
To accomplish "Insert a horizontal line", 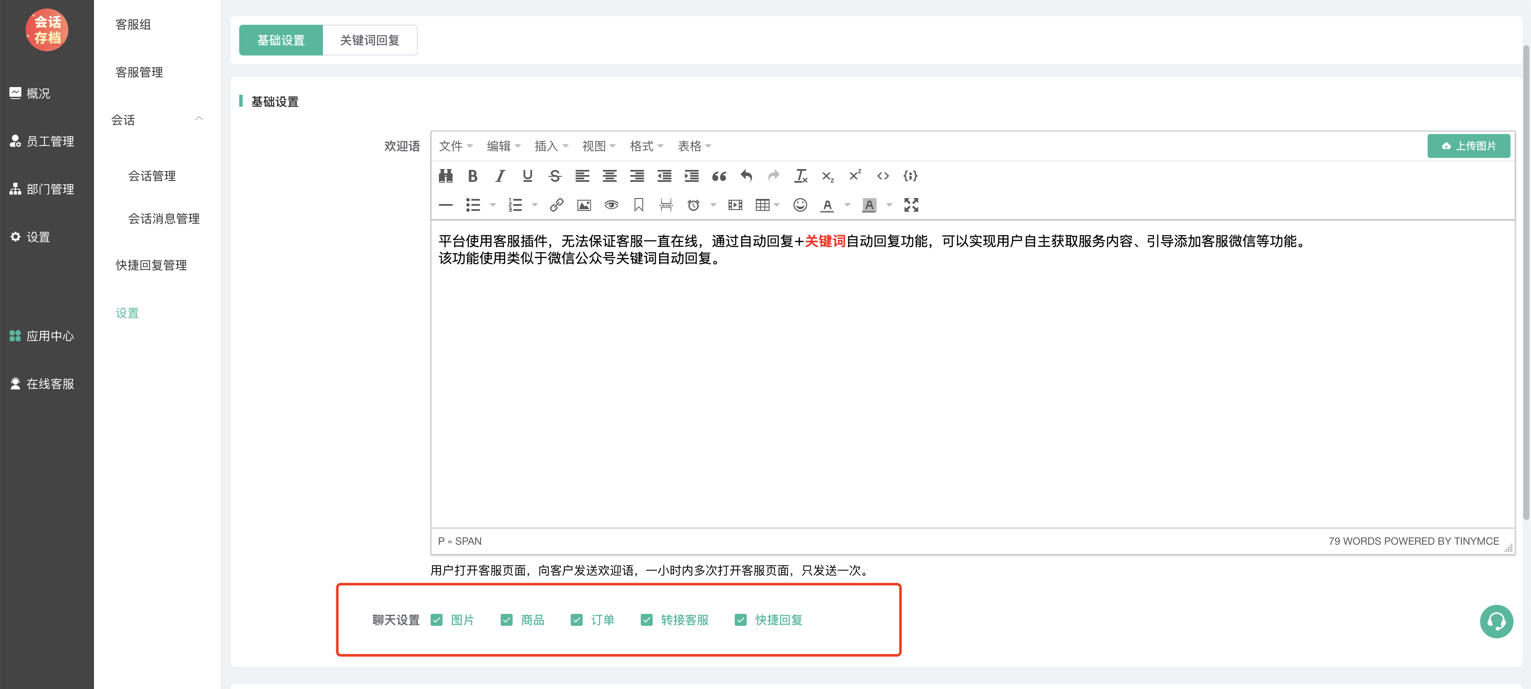I will (x=445, y=205).
